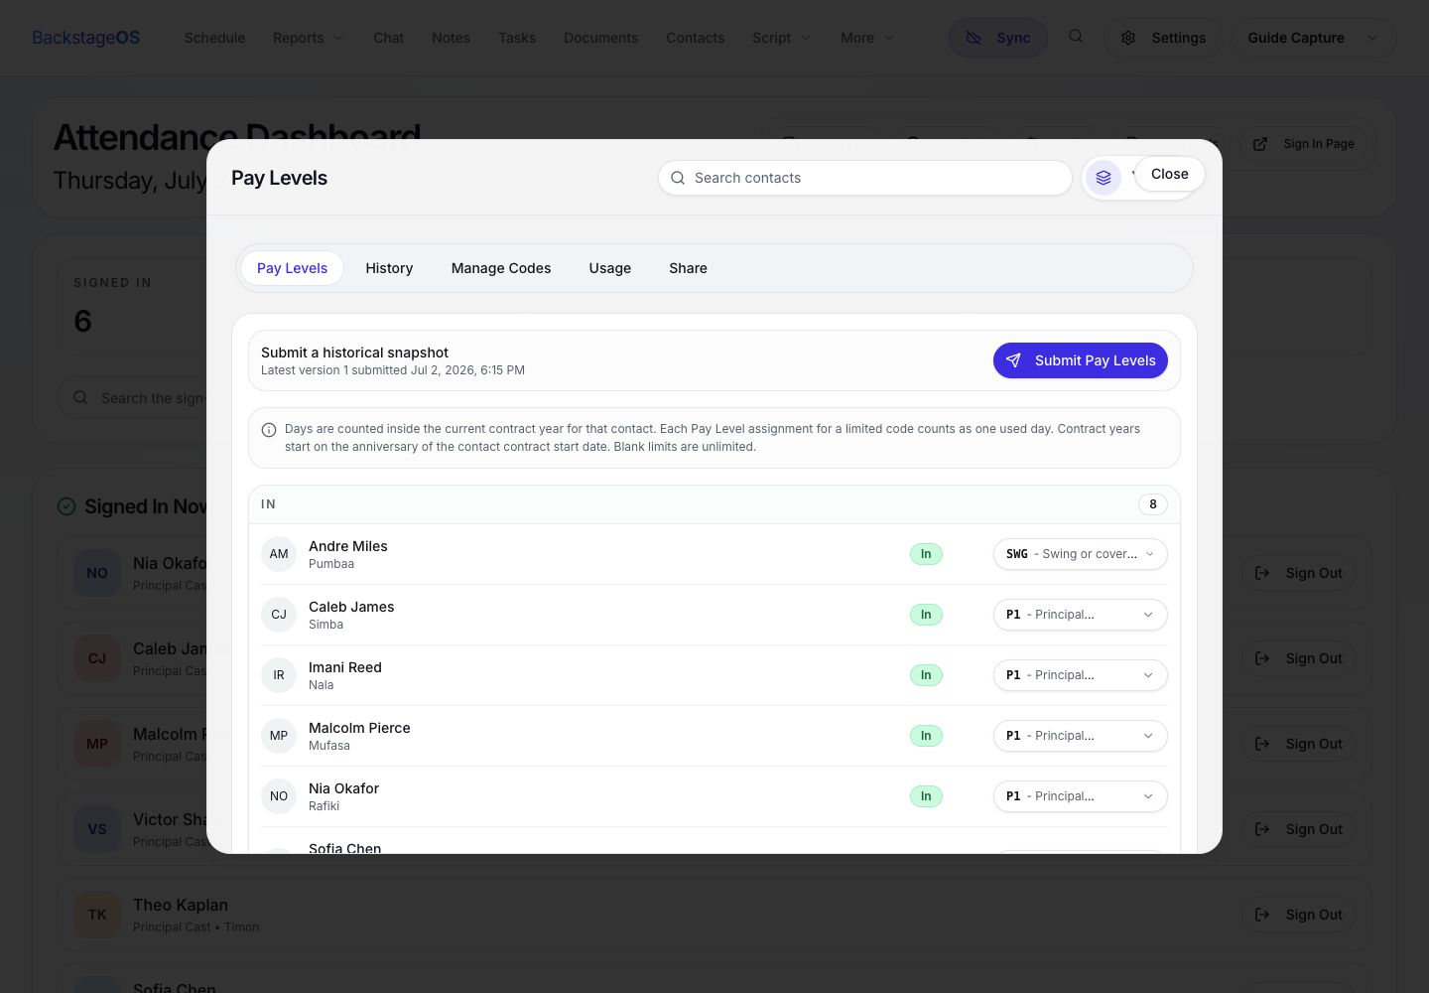Image resolution: width=1429 pixels, height=993 pixels.
Task: Click Malcolm Pierce In status badge
Action: coord(926,736)
